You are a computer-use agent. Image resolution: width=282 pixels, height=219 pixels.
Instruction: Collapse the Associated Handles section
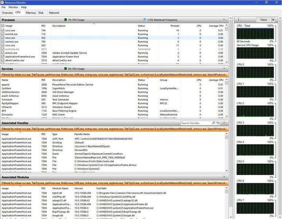click(224, 123)
